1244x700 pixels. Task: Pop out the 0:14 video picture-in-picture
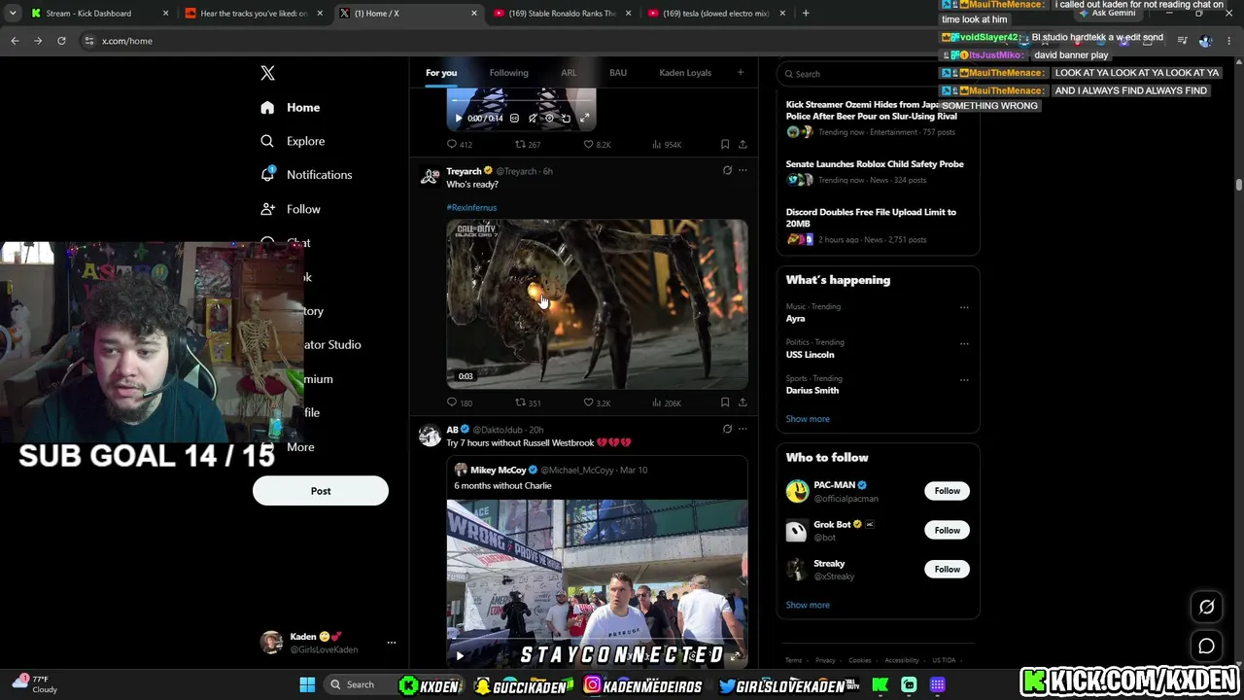click(567, 119)
